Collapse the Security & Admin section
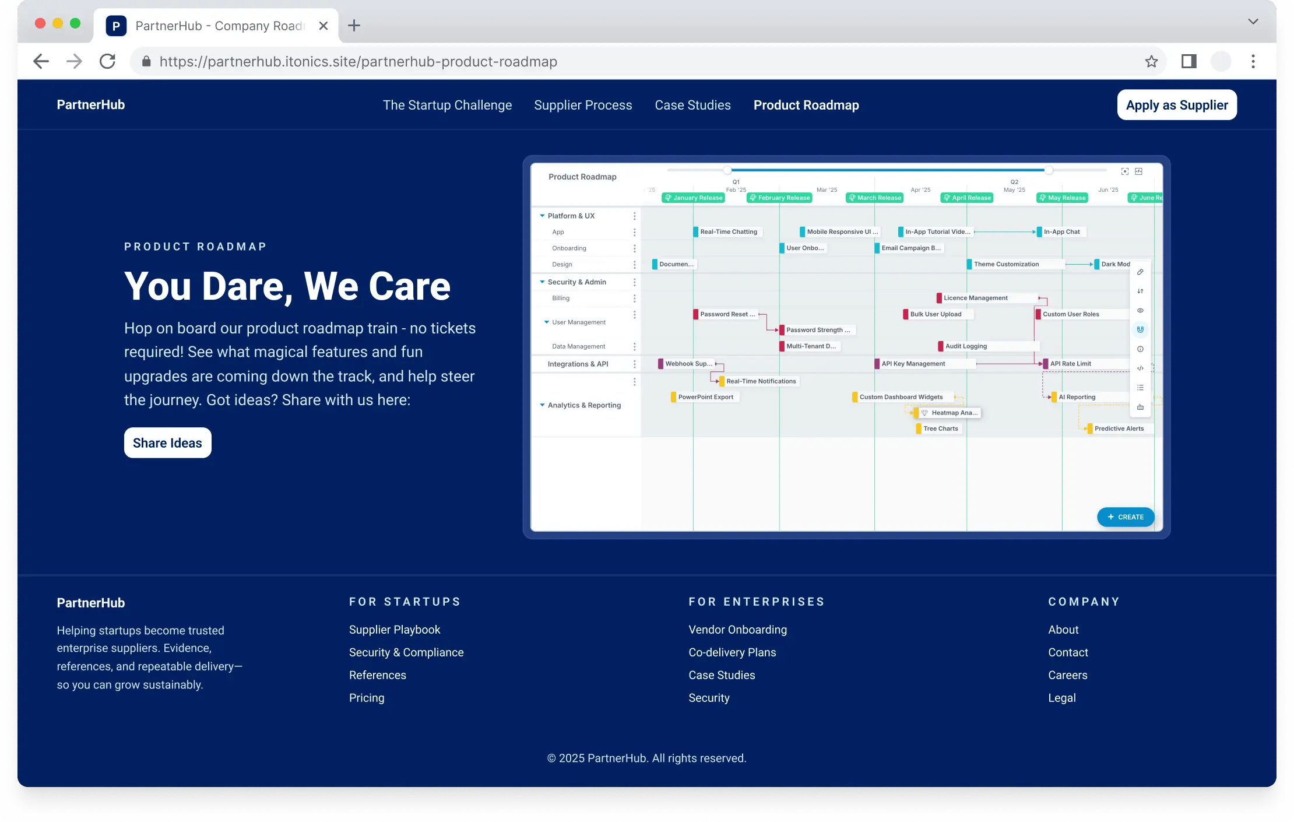This screenshot has width=1294, height=822. pyautogui.click(x=542, y=282)
